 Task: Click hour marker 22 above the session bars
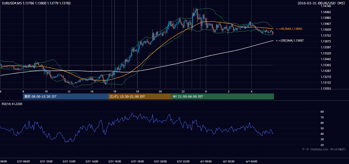(x=183, y=91)
